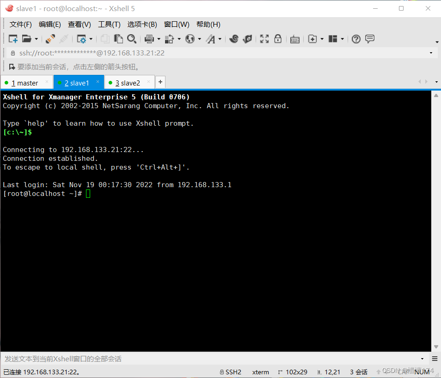Image resolution: width=441 pixels, height=378 pixels.
Task: Click the New tab plus-page toolbar icon
Action: (x=312, y=39)
